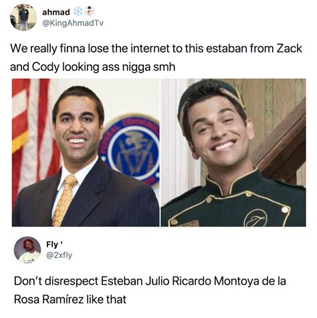
Task: Click Fly's round profile avatar
Action: [27, 250]
